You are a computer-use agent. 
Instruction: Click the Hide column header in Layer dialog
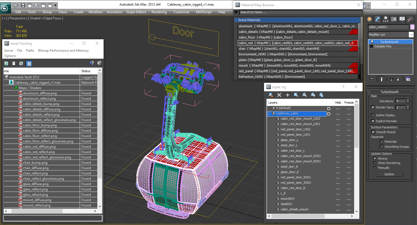[338, 103]
